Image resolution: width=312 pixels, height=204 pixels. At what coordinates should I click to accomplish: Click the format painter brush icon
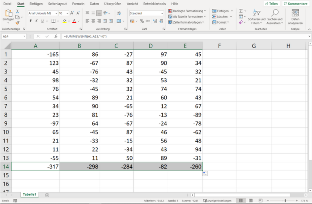pos(18,23)
